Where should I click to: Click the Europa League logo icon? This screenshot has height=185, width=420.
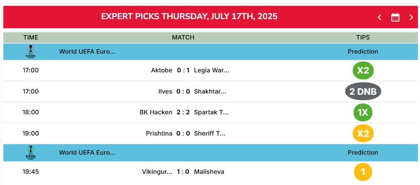tap(30, 52)
